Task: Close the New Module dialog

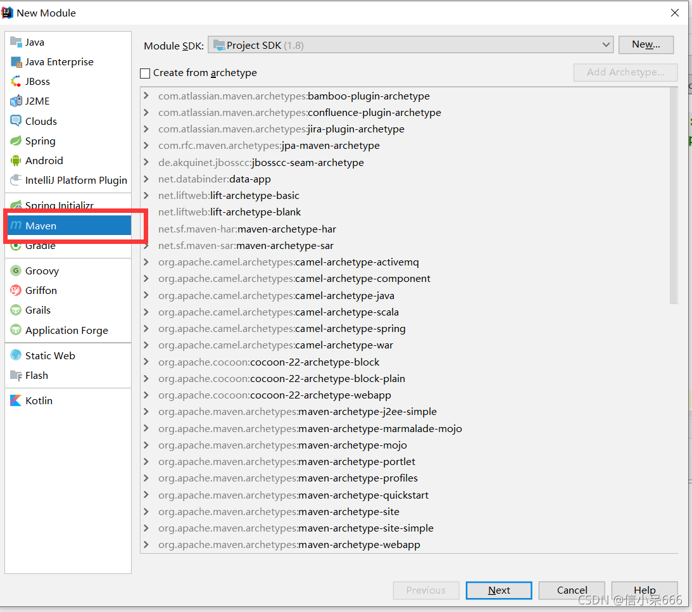Action: click(675, 13)
